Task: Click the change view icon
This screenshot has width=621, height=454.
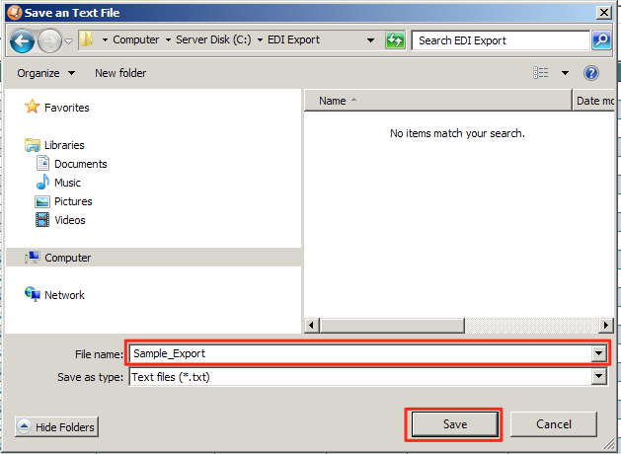Action: 541,73
